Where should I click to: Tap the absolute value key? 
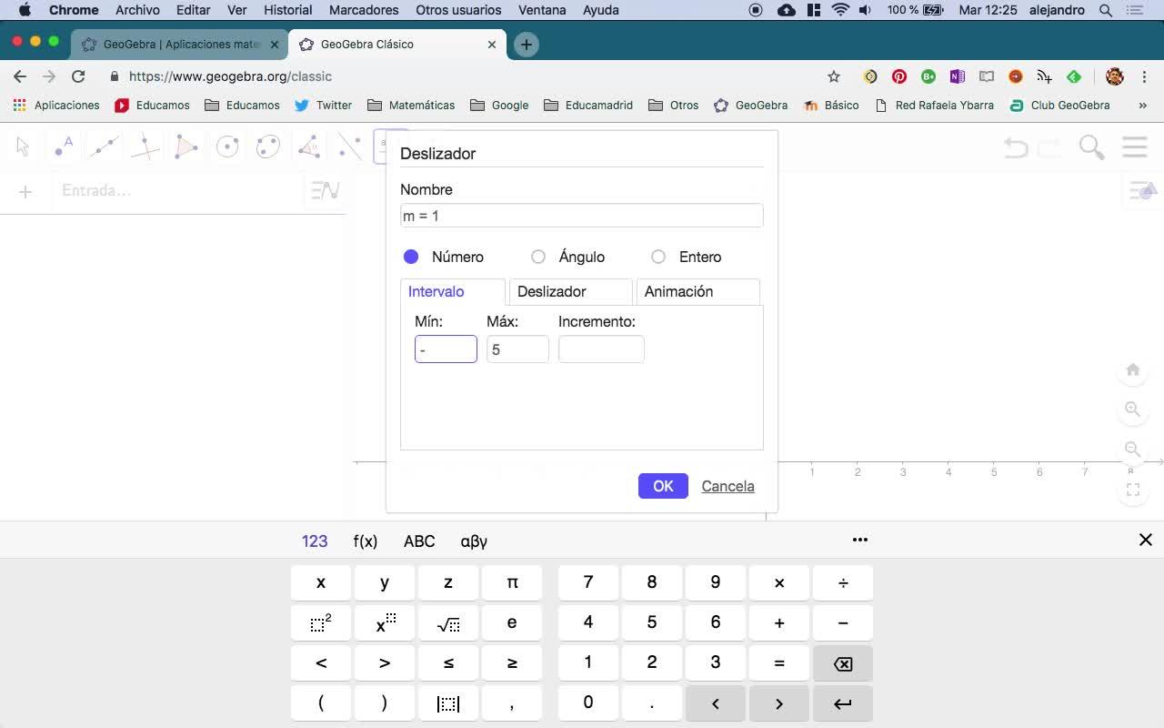[448, 703]
